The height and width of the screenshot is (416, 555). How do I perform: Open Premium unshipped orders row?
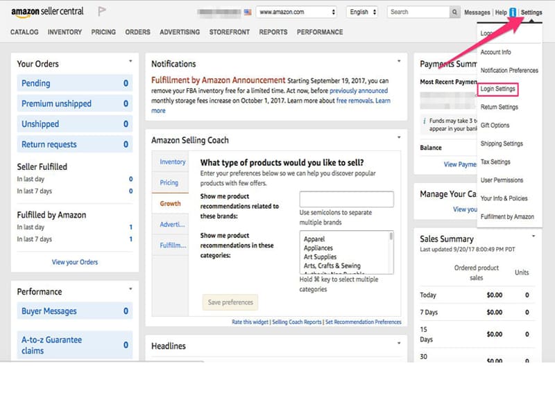point(75,103)
